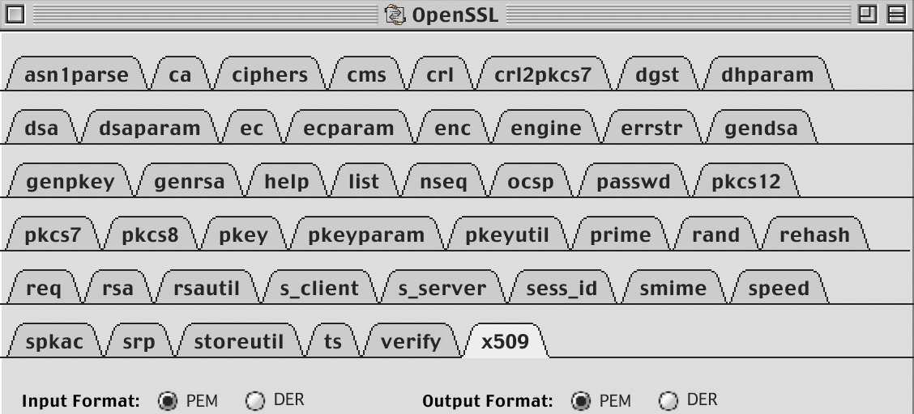914x414 pixels.
Task: Click the active x509 tab
Action: click(x=506, y=341)
